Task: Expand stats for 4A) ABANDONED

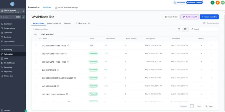Action: click(x=201, y=86)
